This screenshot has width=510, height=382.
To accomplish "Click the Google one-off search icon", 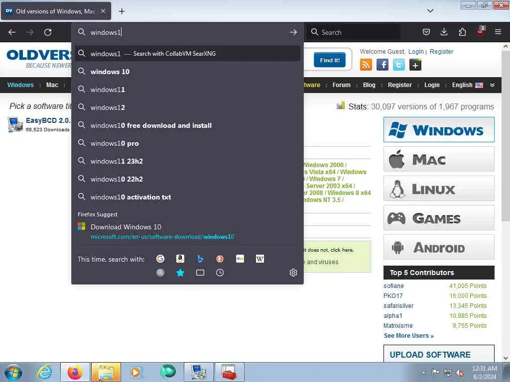I will point(160,259).
